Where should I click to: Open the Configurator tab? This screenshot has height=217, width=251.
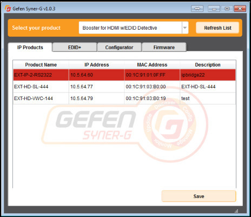pyautogui.click(x=119, y=48)
